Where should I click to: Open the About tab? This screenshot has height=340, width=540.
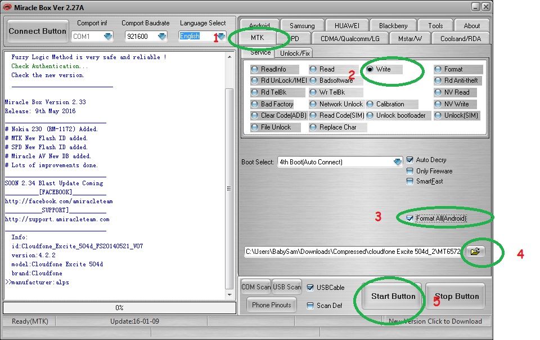(x=471, y=26)
